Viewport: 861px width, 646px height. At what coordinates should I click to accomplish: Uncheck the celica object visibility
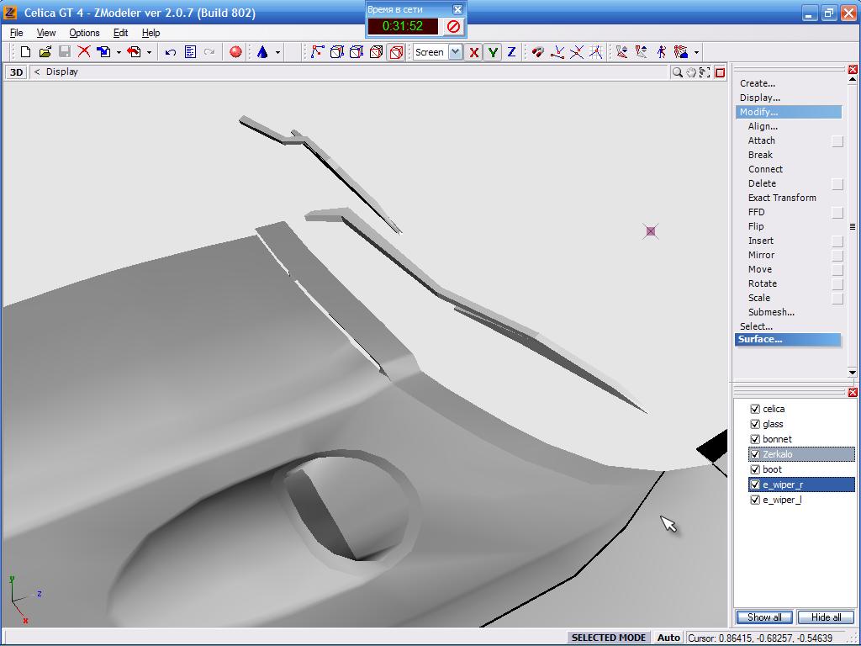[755, 409]
